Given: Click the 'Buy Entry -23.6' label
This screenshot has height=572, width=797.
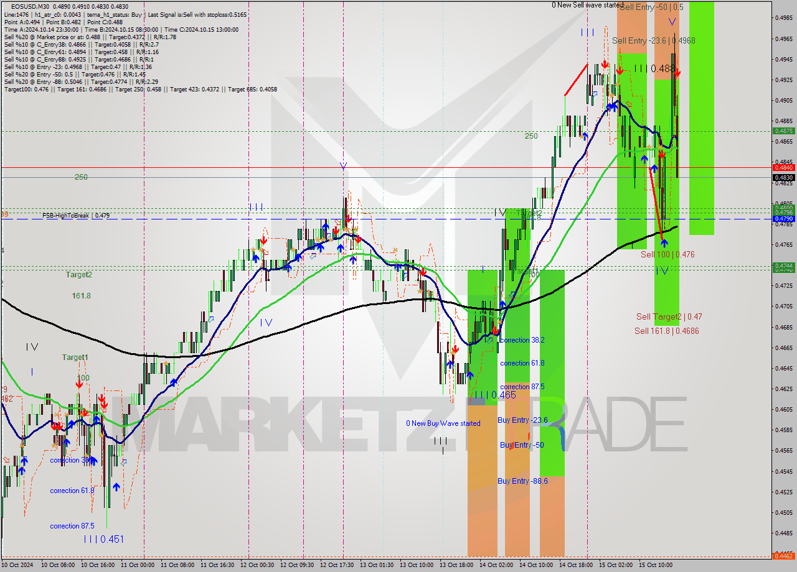Looking at the screenshot, I should tap(522, 420).
